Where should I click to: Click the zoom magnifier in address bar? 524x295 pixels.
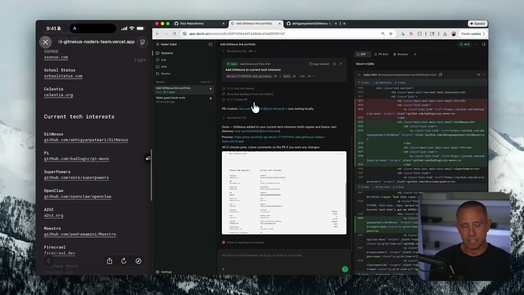(383, 34)
